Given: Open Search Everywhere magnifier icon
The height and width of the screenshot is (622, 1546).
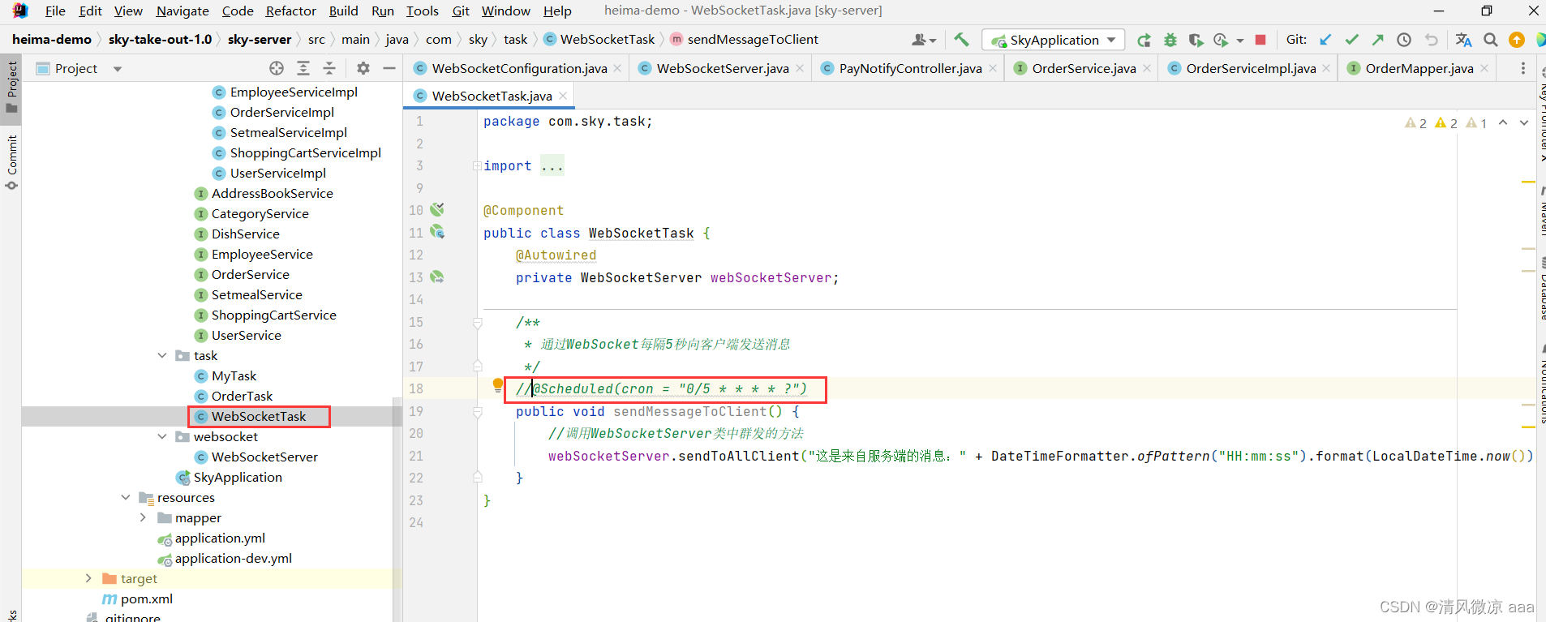Looking at the screenshot, I should point(1491,40).
